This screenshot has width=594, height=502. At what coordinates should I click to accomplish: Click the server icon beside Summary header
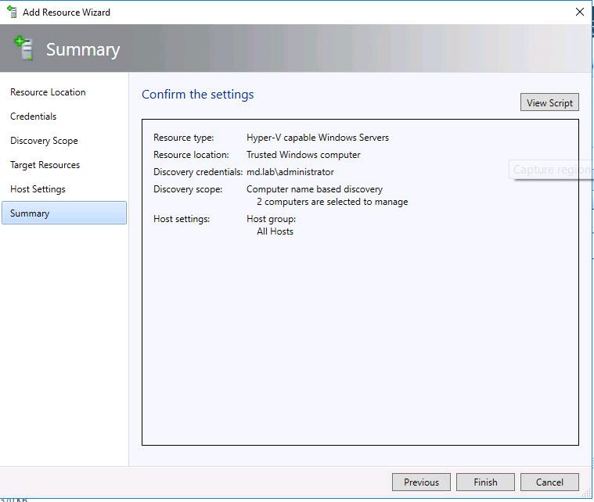click(23, 48)
